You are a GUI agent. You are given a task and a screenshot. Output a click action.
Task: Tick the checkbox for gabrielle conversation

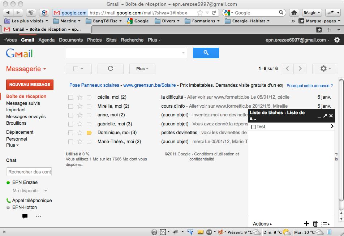click(x=71, y=124)
